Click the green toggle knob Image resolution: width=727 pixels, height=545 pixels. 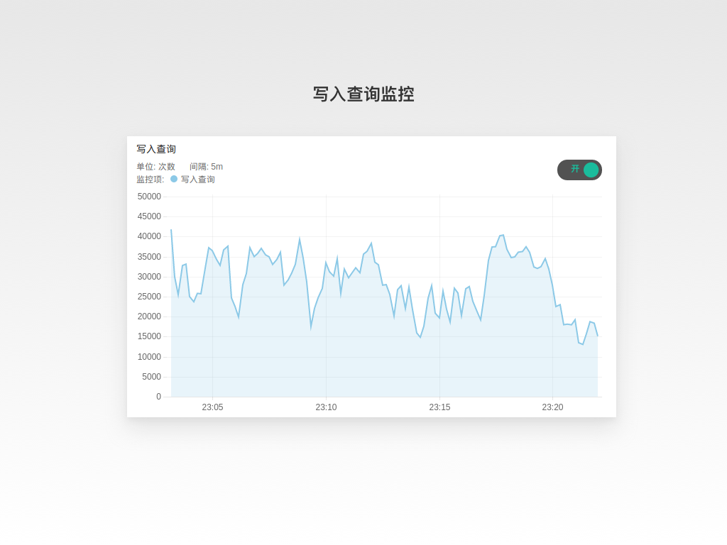click(590, 170)
